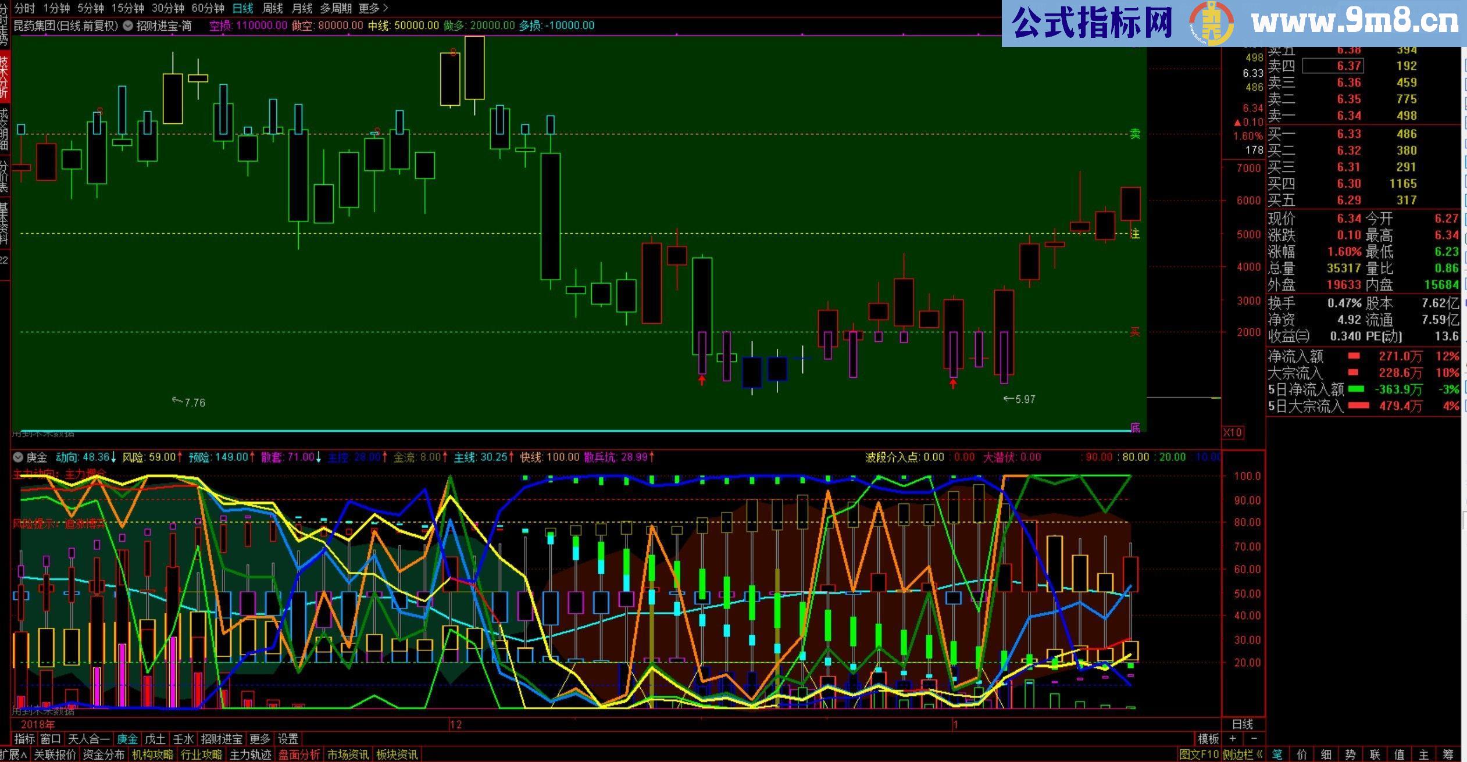The height and width of the screenshot is (762, 1467).
Task: Switch to the 周线 weekly chart tab
Action: [272, 8]
